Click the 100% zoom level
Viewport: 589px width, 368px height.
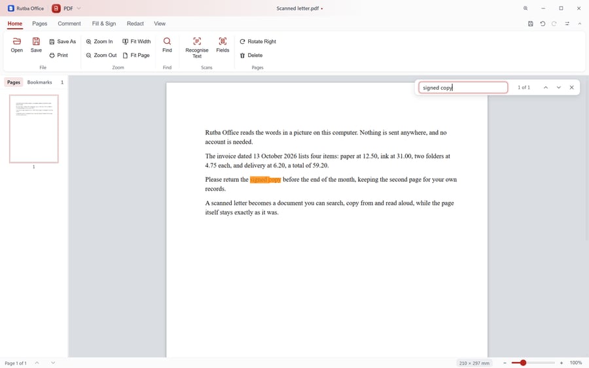click(575, 363)
